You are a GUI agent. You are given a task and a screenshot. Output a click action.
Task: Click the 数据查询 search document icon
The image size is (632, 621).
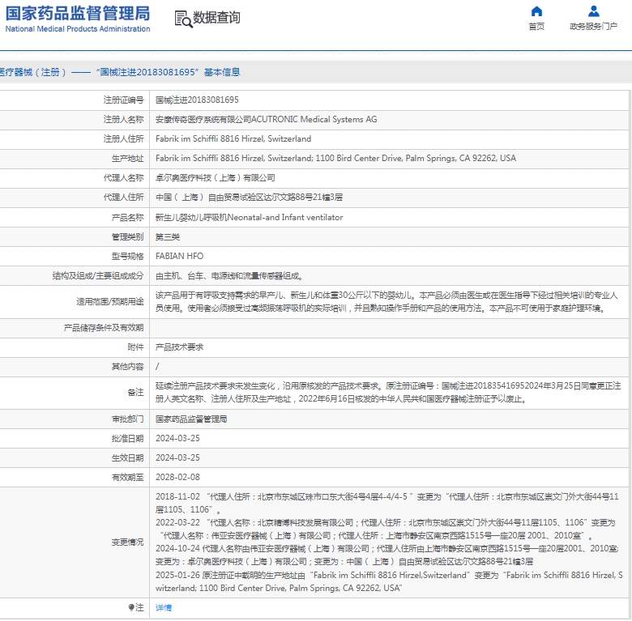pyautogui.click(x=183, y=19)
